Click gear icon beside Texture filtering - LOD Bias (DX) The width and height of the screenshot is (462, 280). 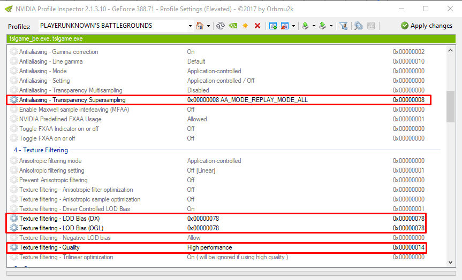14,218
